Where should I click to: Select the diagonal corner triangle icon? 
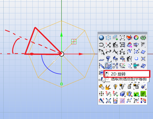tap(143, 45)
